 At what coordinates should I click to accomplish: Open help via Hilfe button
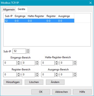[x=82, y=92]
